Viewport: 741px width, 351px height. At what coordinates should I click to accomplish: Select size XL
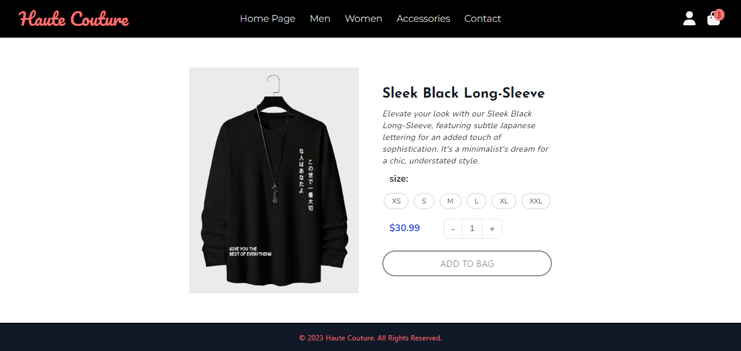tap(504, 201)
